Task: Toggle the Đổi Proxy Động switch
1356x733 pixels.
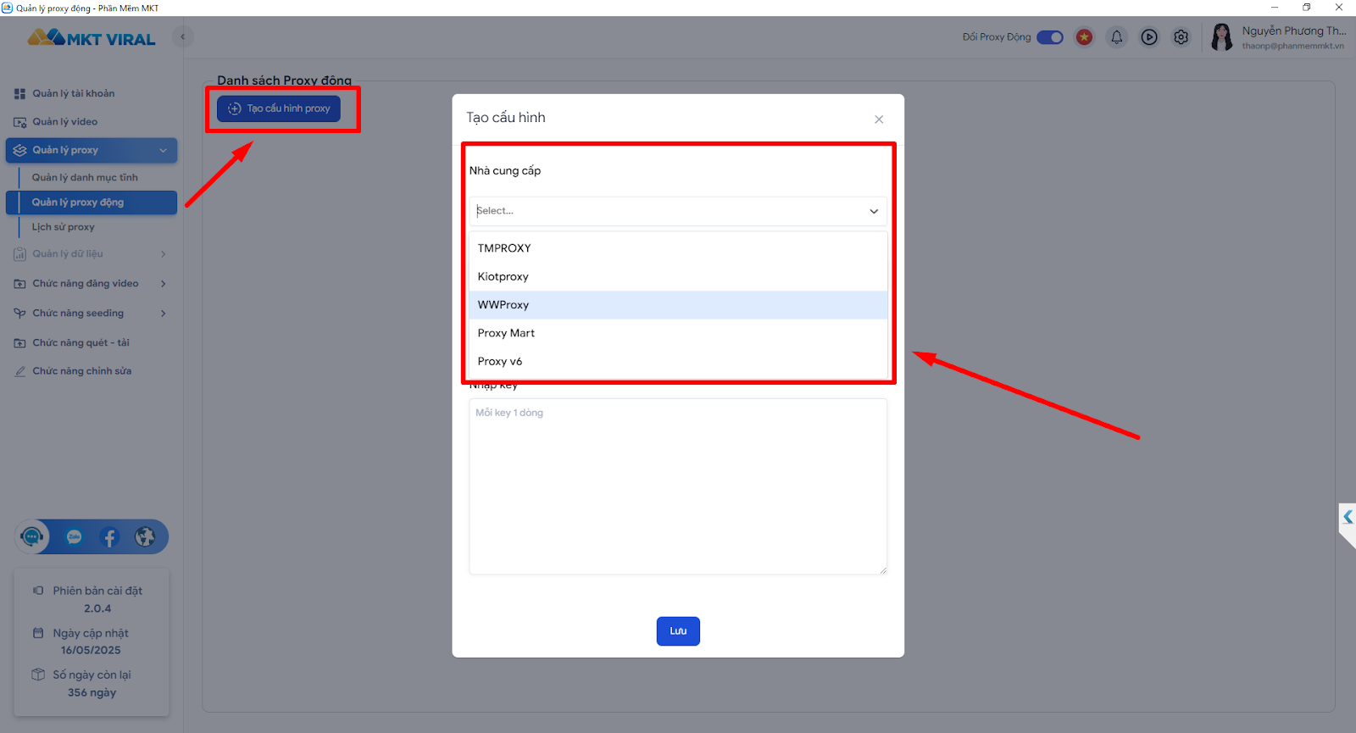Action: click(1050, 37)
